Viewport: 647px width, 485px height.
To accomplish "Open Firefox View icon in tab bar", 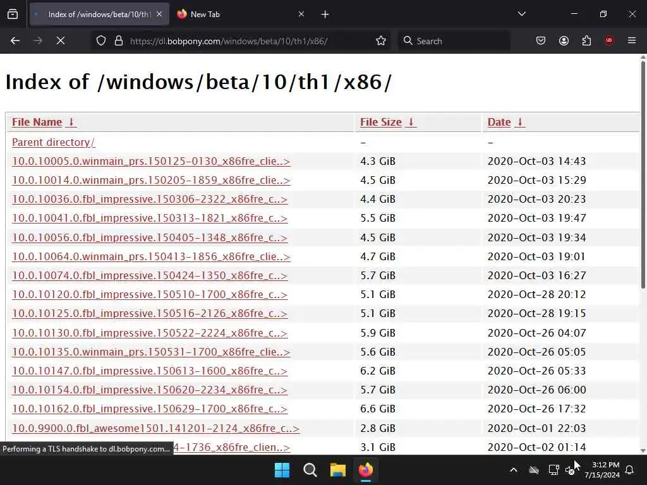I will 13,15.
